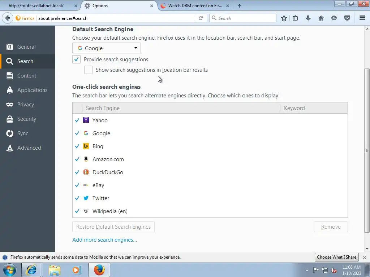Viewport: 370px width, 277px height.
Task: Open Windows Media Player in taskbar
Action: click(x=77, y=270)
